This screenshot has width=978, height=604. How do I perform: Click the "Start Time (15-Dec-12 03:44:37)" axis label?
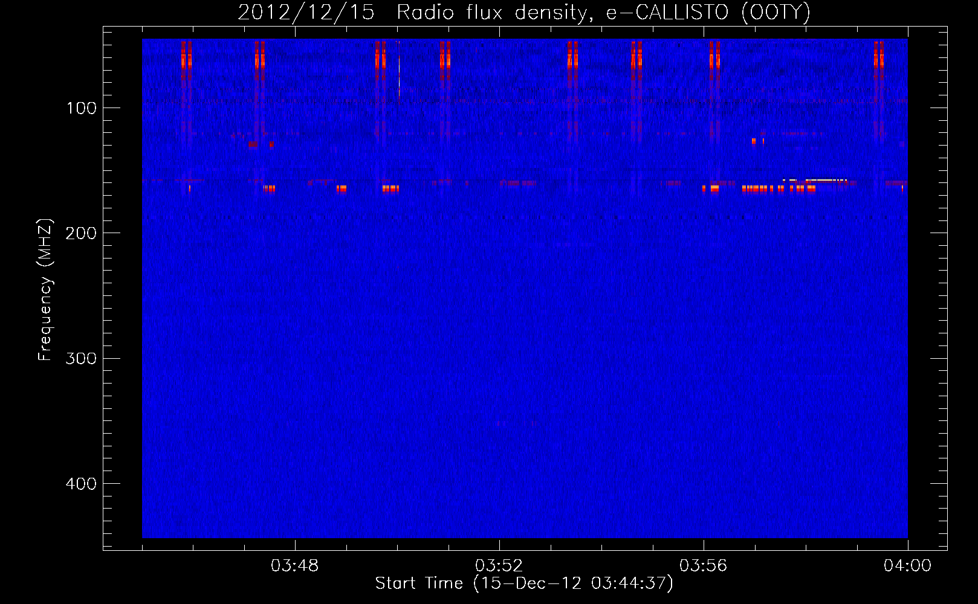pyautogui.click(x=523, y=583)
